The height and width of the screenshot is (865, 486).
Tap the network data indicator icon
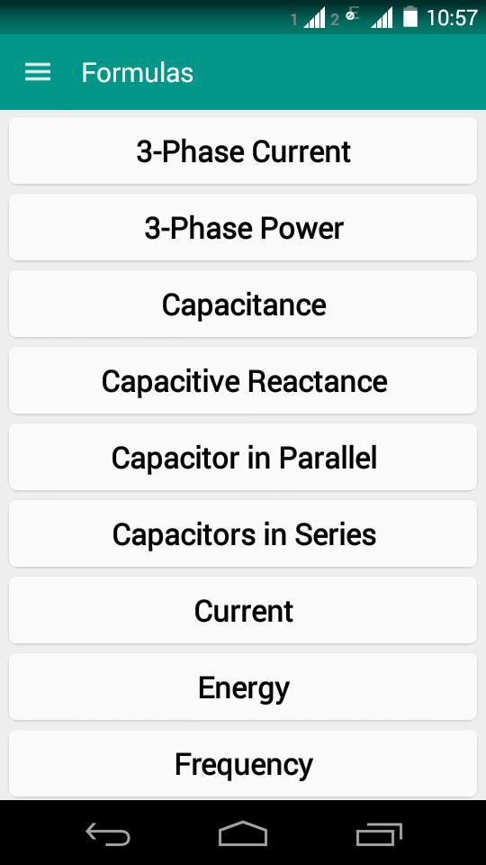352,15
